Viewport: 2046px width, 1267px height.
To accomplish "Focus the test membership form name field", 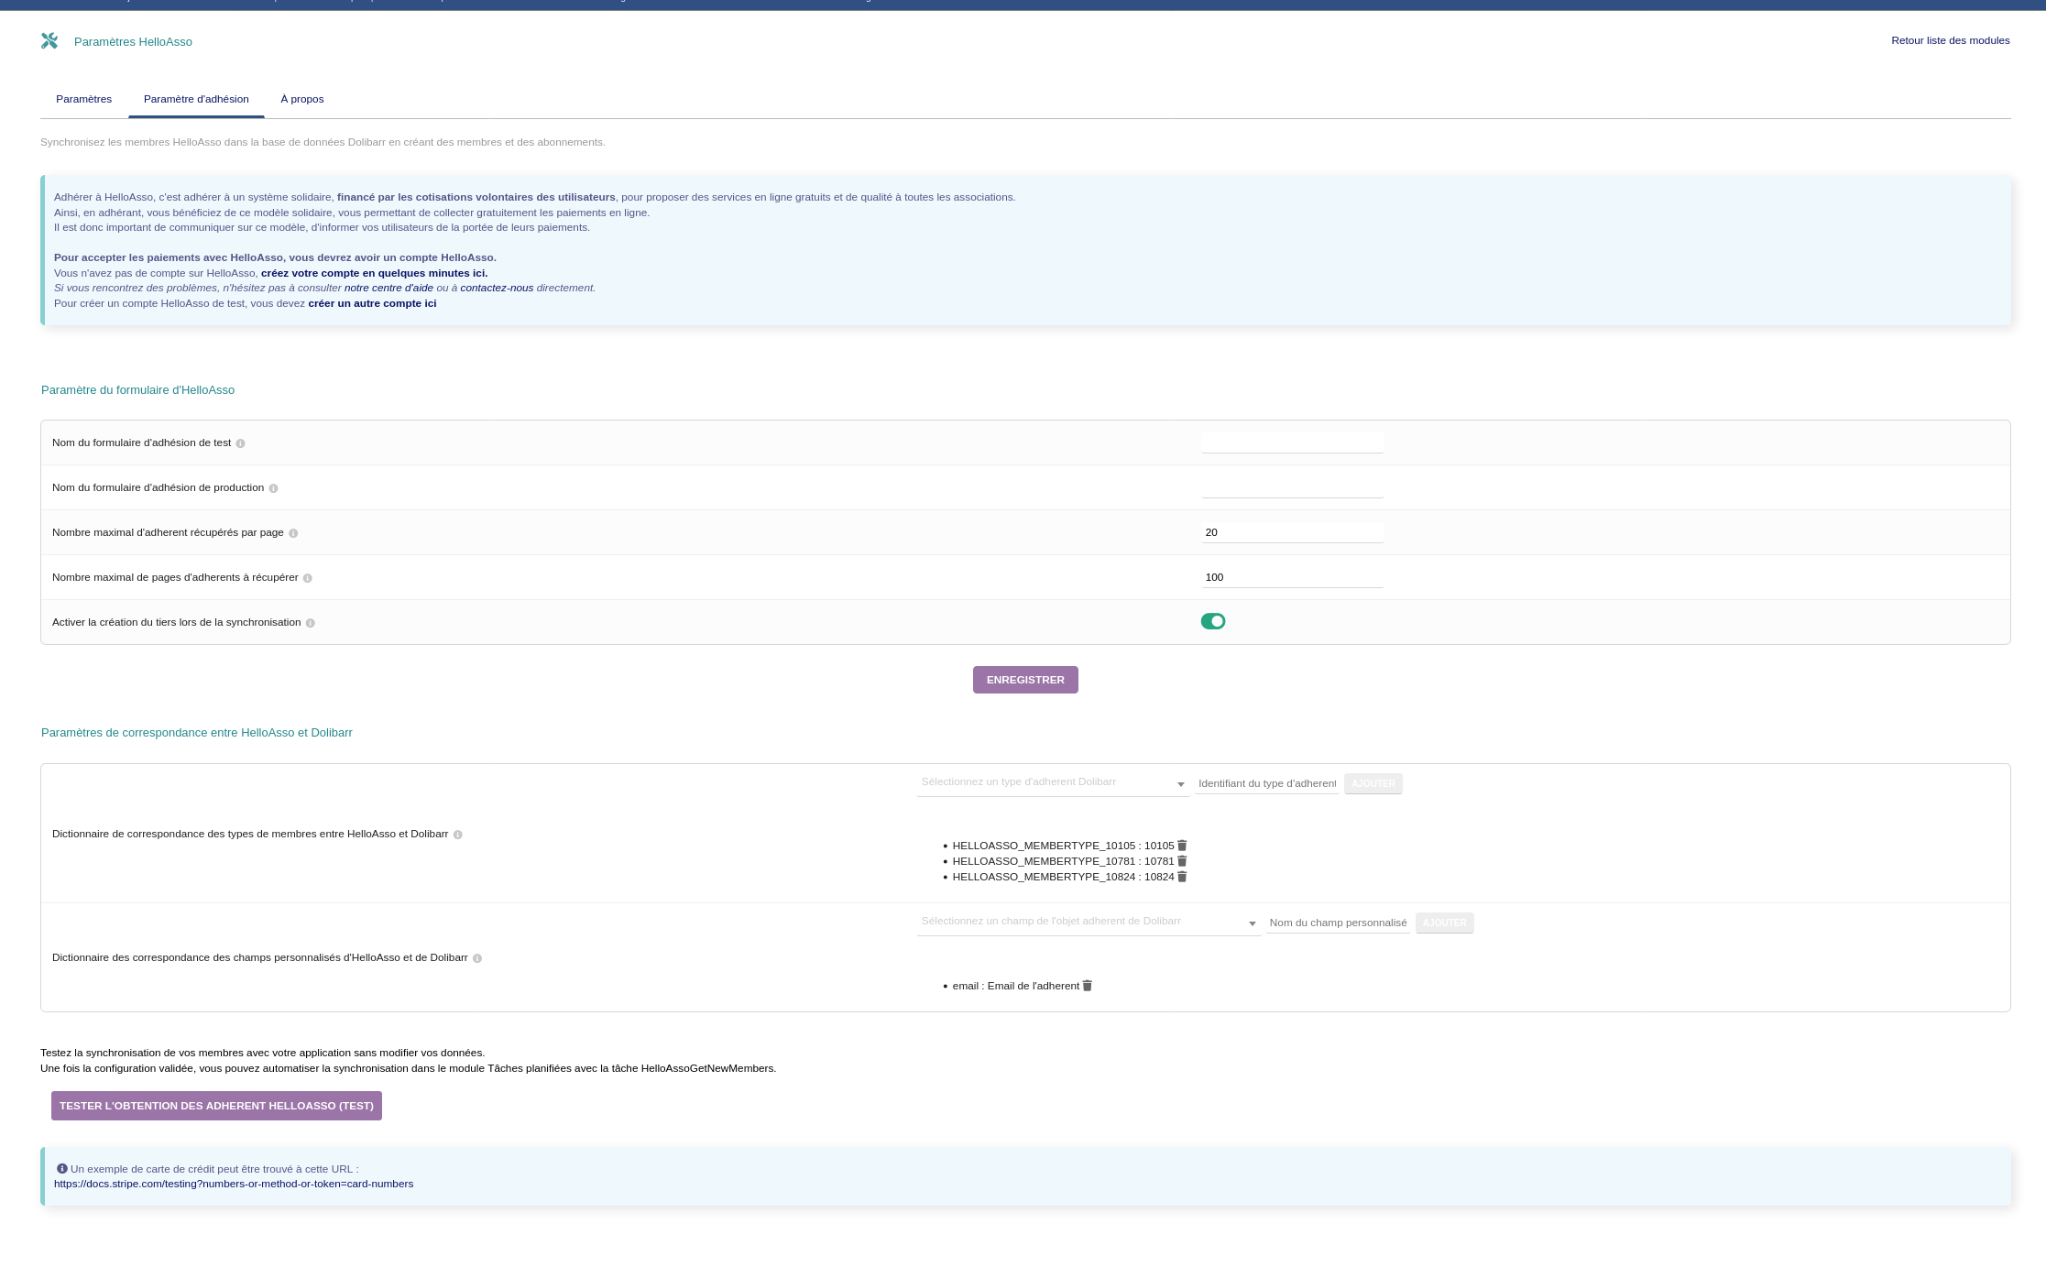I will 1292,442.
